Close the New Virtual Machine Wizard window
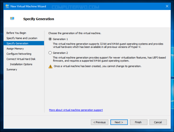The width and height of the screenshot is (174, 132). [167, 6]
